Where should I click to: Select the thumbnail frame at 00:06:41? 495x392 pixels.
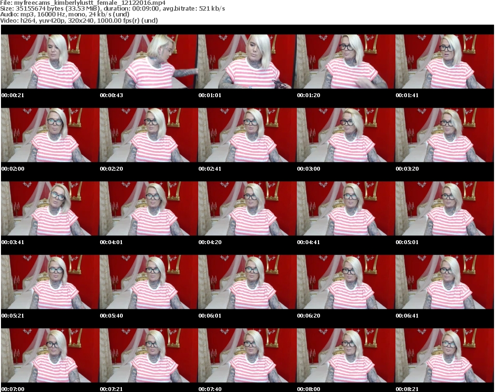[x=445, y=282]
